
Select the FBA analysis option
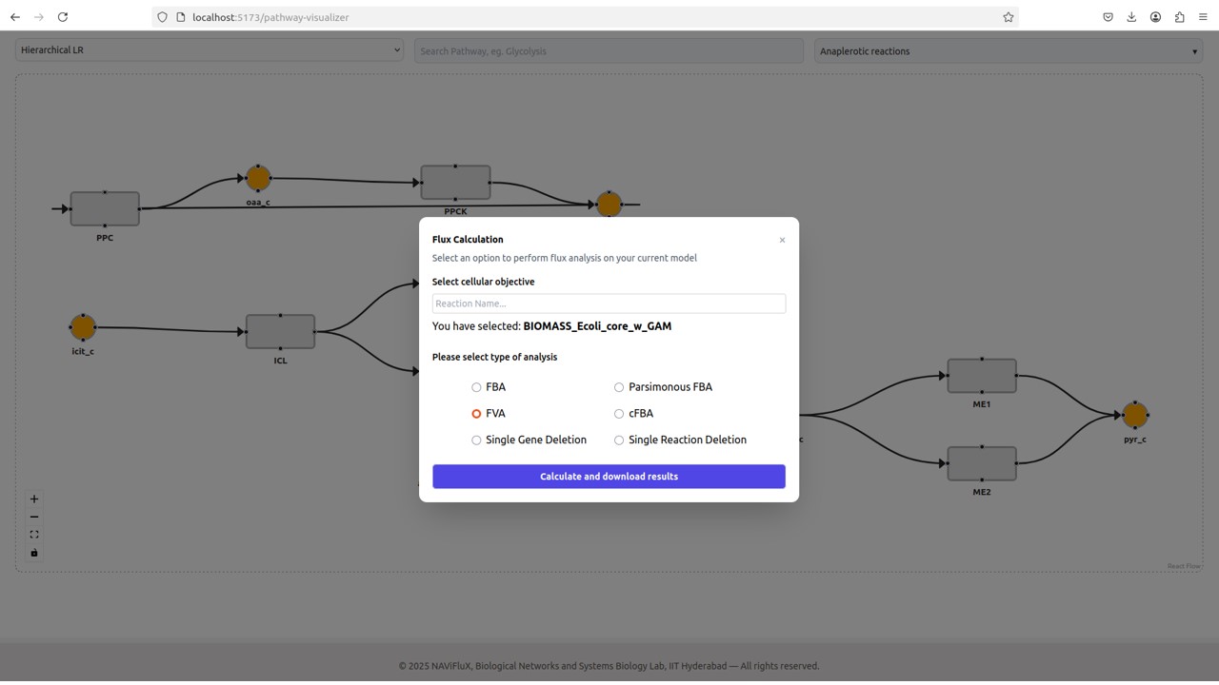(476, 387)
